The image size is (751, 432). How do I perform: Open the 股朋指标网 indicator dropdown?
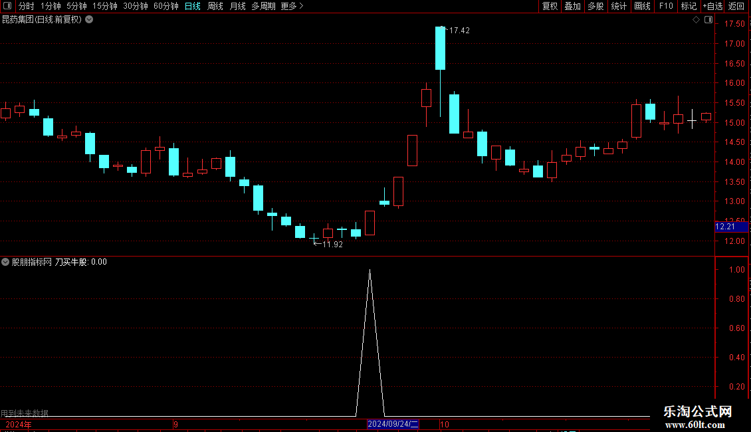click(5, 262)
